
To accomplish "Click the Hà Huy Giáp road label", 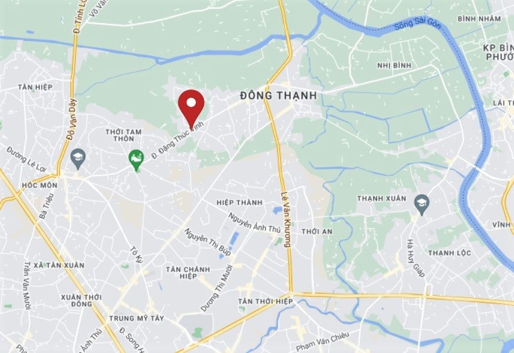I will 415,258.
